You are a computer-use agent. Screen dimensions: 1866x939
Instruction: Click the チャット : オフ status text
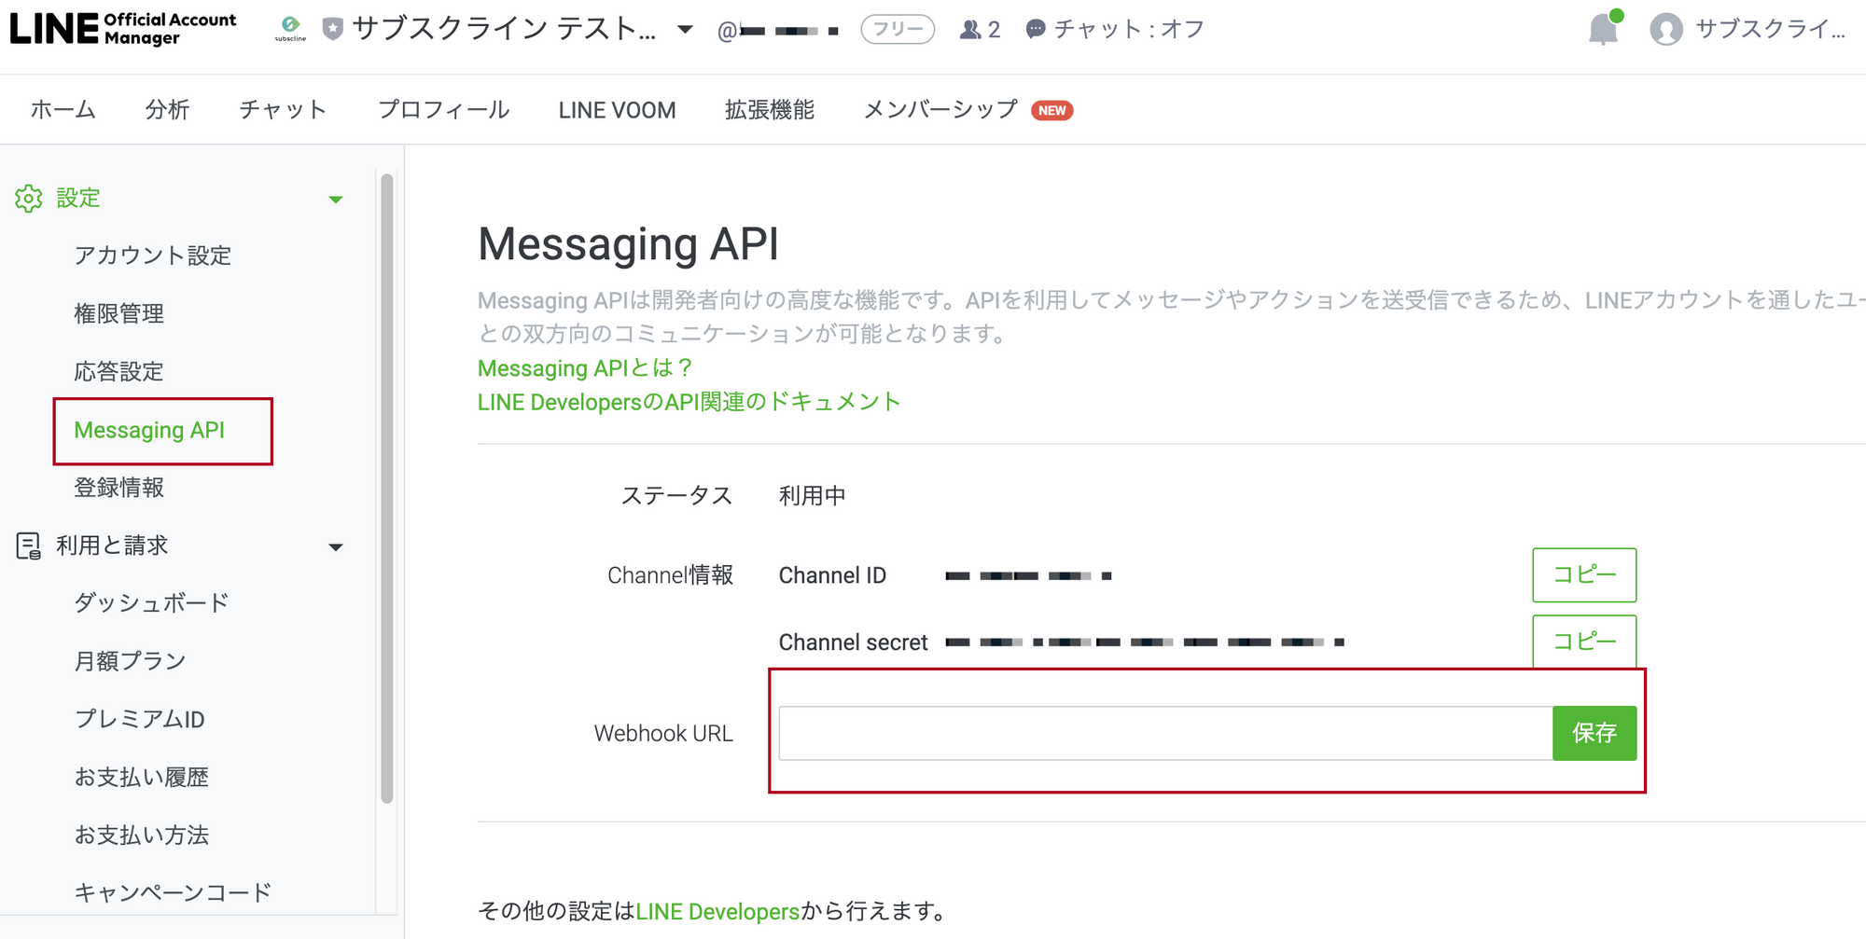1130,30
